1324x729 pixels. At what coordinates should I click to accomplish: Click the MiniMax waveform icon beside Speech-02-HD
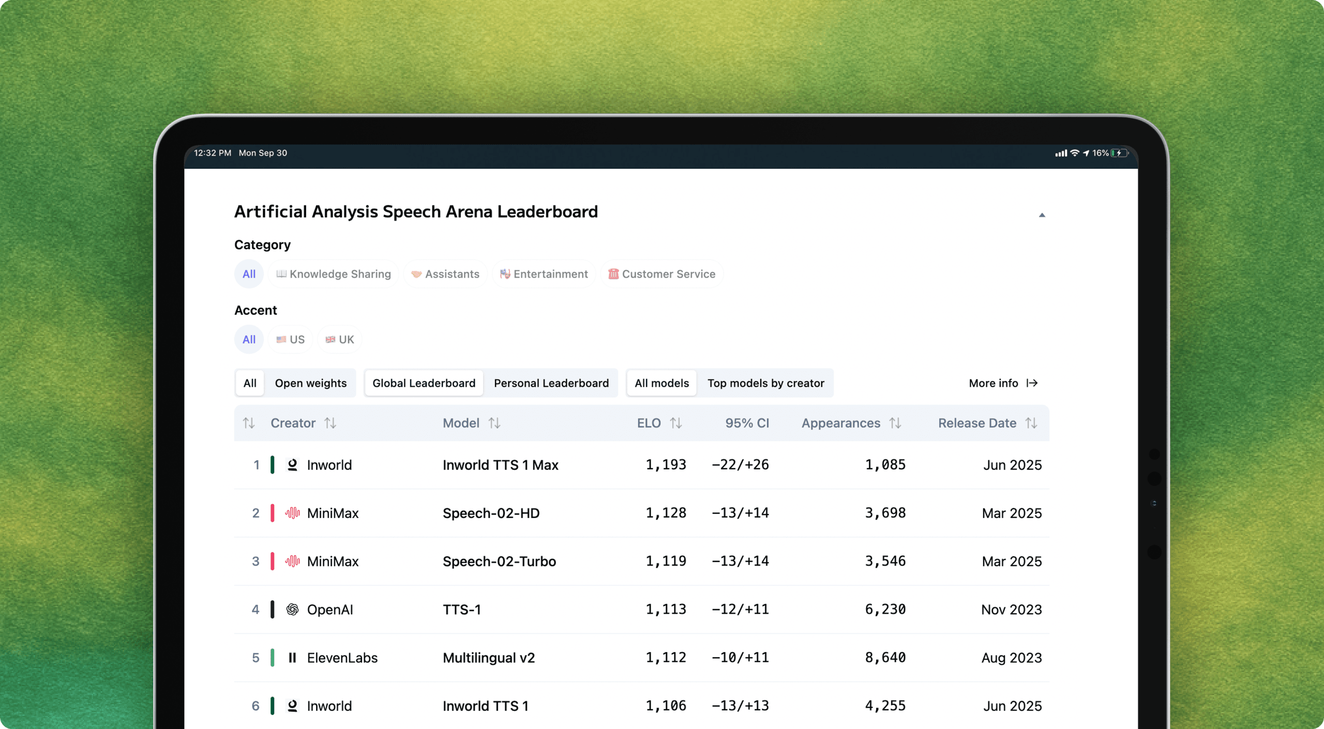[293, 513]
